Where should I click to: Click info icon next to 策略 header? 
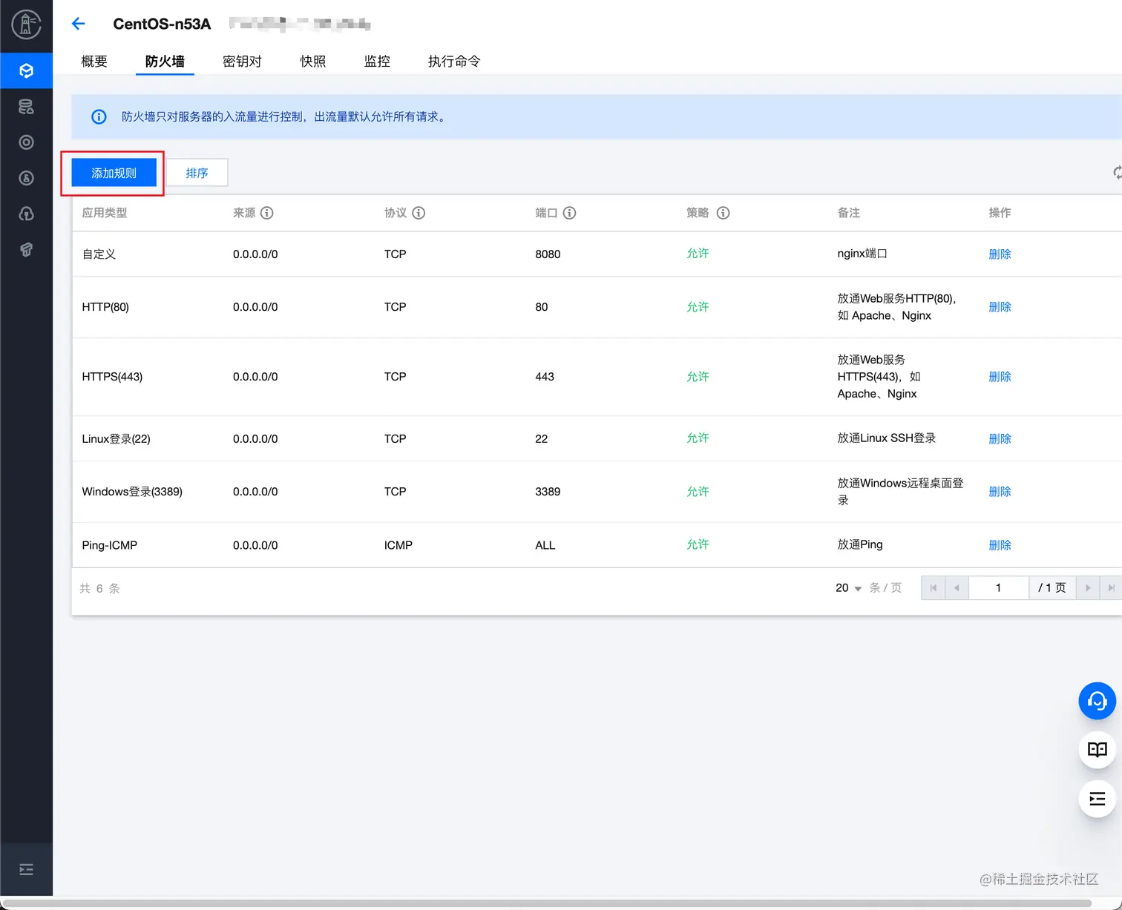(723, 213)
